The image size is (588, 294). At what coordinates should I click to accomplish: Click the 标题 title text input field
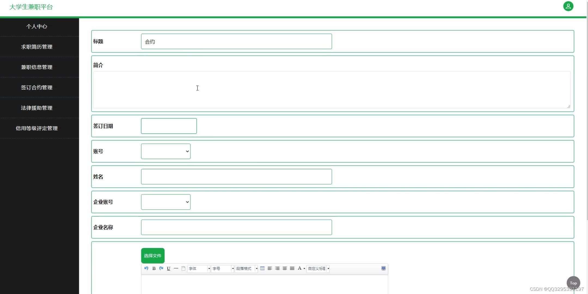(236, 41)
